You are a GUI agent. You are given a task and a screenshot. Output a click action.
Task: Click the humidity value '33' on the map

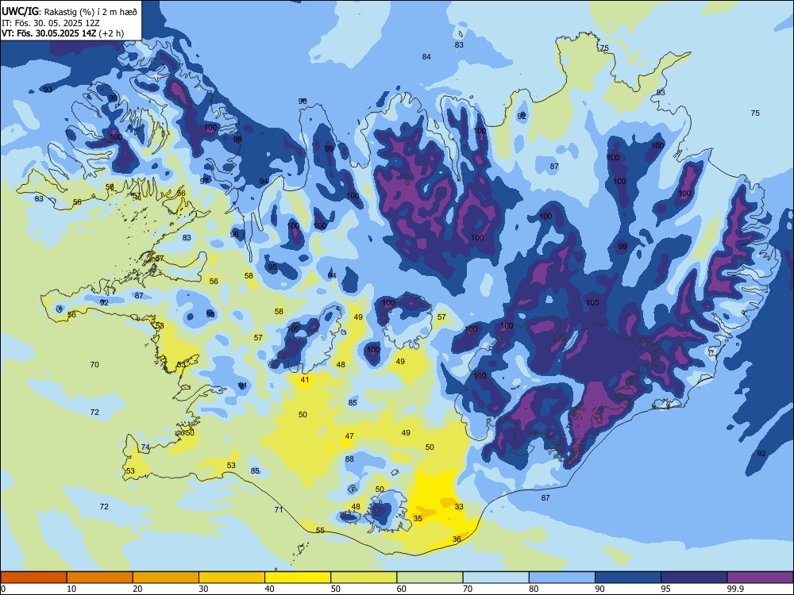coord(459,506)
